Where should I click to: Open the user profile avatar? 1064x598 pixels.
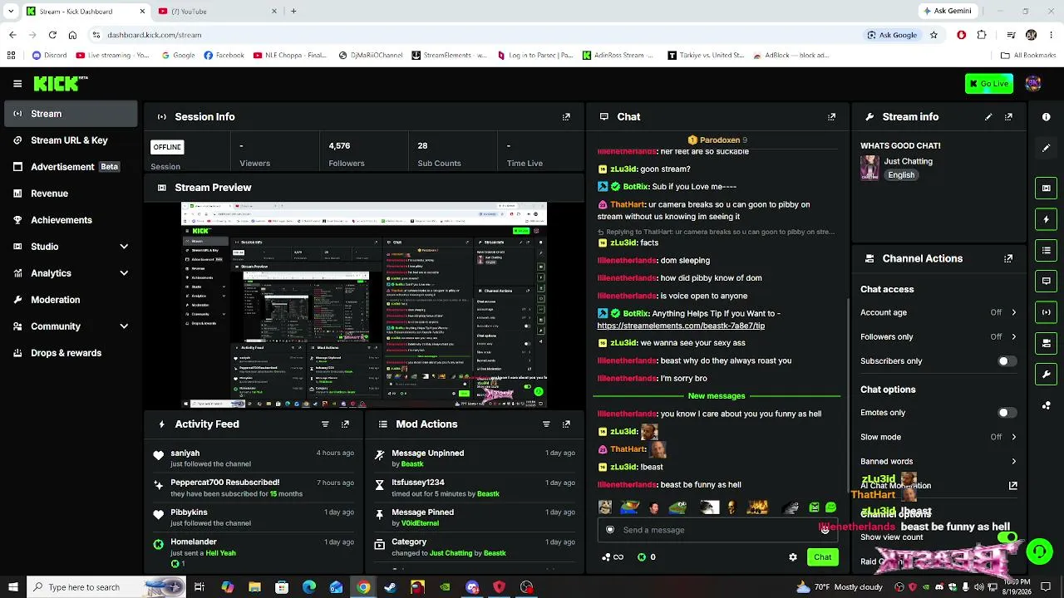pyautogui.click(x=1033, y=83)
